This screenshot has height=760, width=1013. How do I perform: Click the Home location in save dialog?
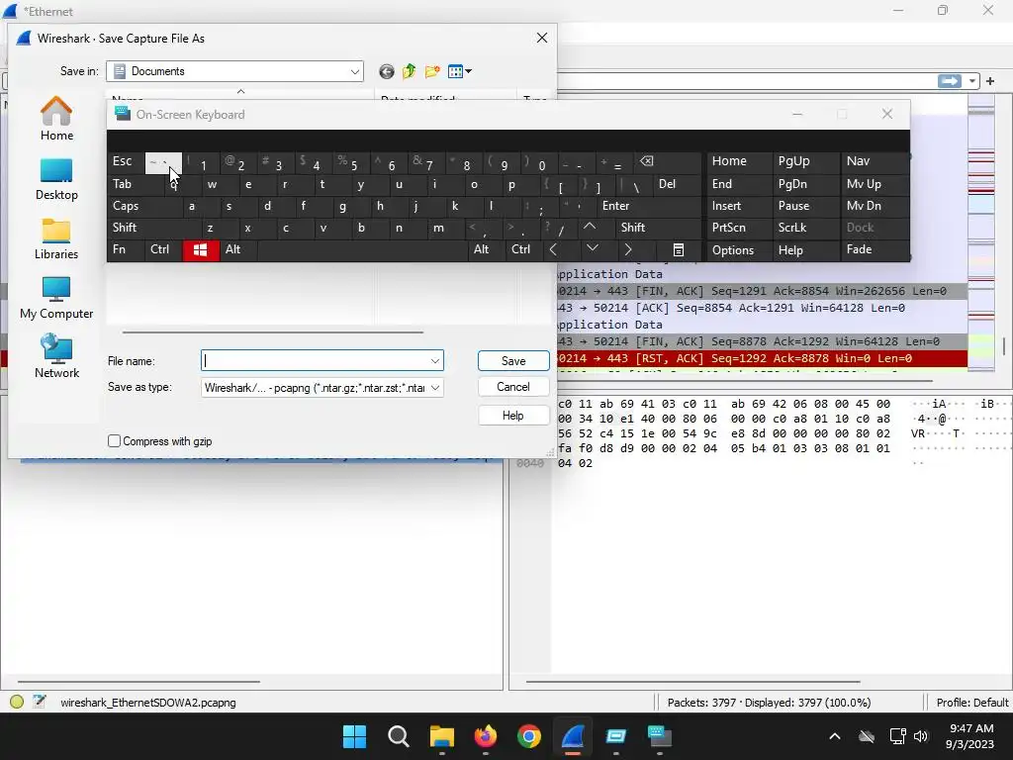(56, 119)
